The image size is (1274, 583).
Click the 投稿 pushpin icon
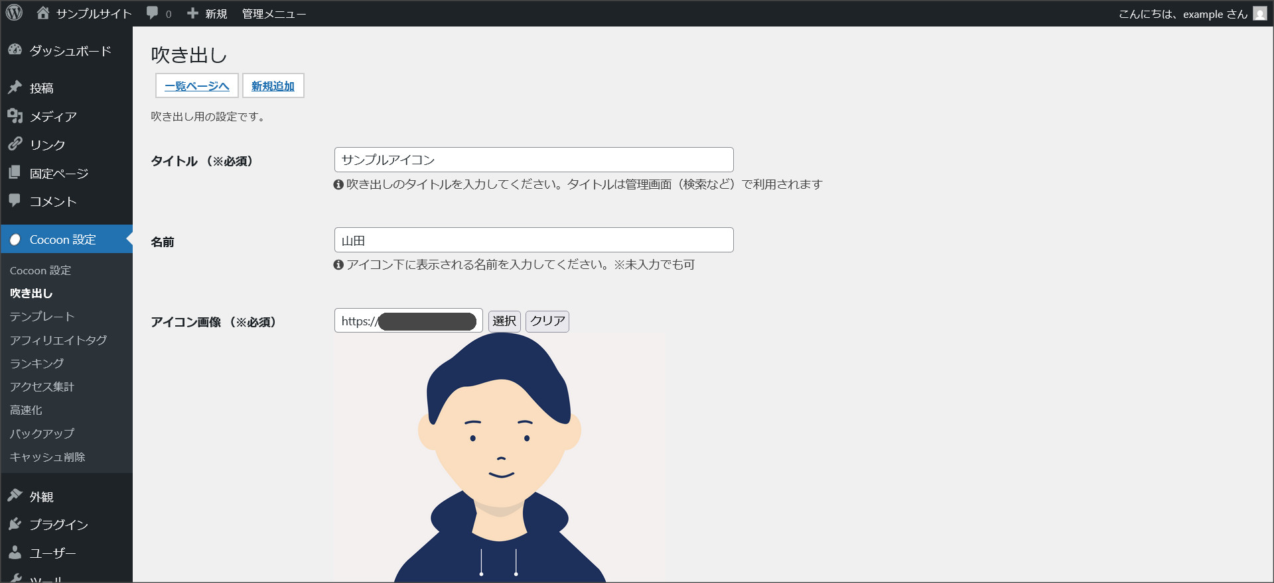[15, 87]
